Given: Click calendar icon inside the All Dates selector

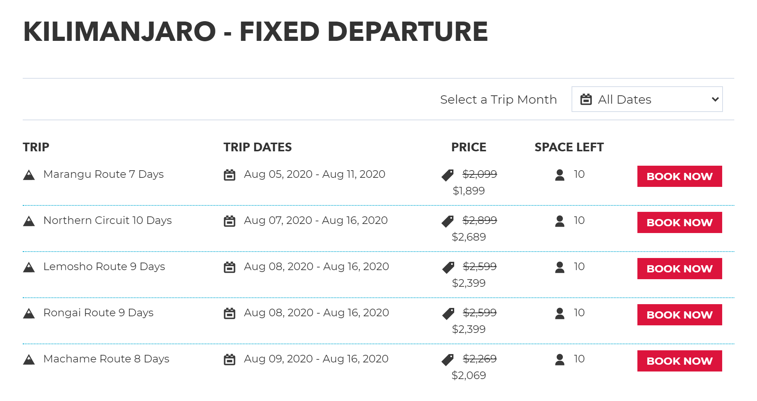Looking at the screenshot, I should click(x=586, y=99).
